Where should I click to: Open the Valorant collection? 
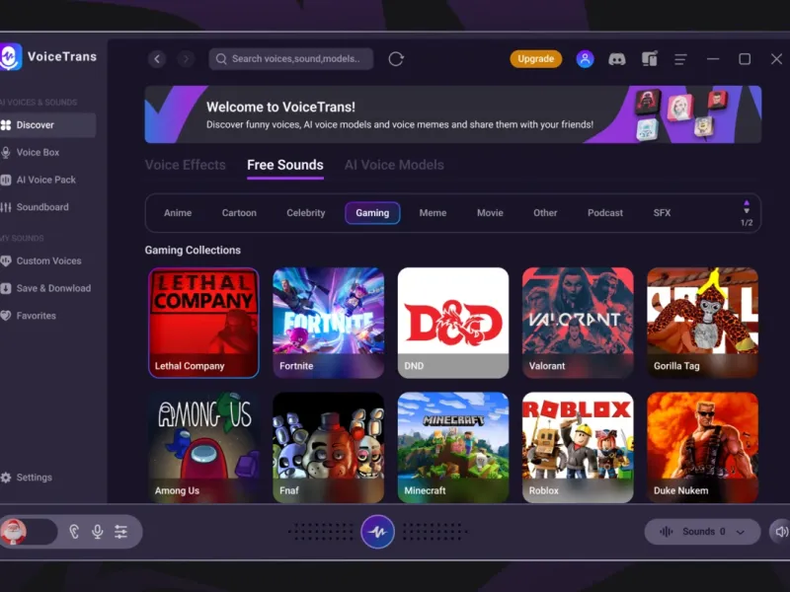578,323
